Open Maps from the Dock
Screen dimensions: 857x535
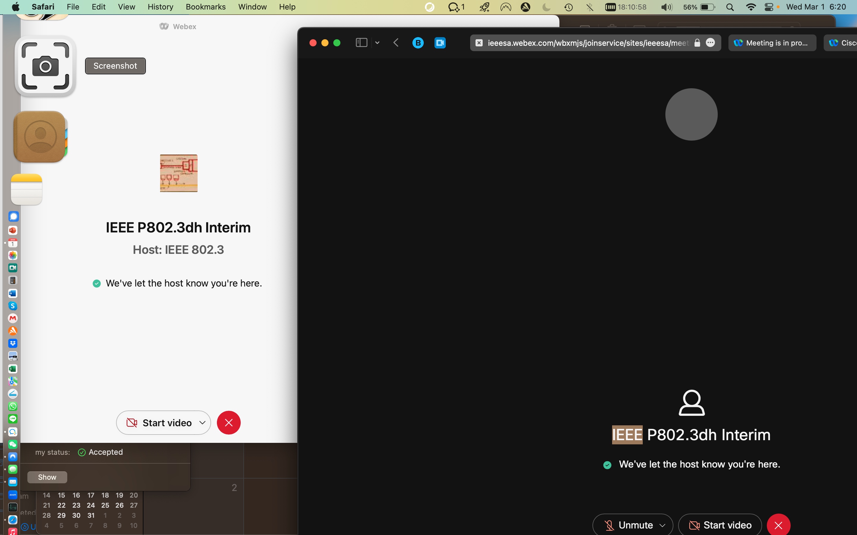(13, 381)
